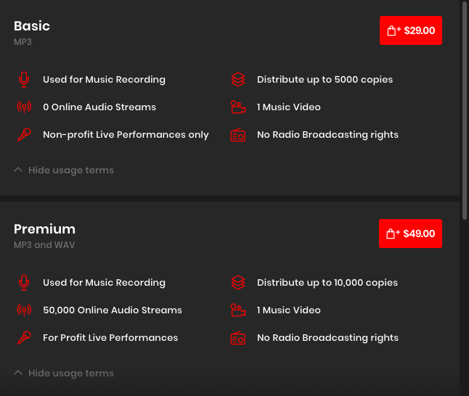Click the audio streams broadcast icon under Premium
Screen dimensions: 469x396
point(24,310)
